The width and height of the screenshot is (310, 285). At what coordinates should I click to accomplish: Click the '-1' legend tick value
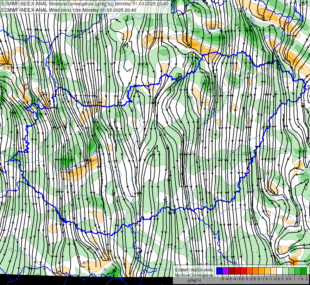[x=270, y=279]
